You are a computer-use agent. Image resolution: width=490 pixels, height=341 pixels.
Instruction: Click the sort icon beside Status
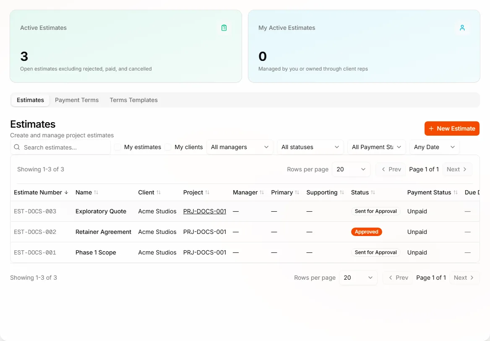click(373, 192)
